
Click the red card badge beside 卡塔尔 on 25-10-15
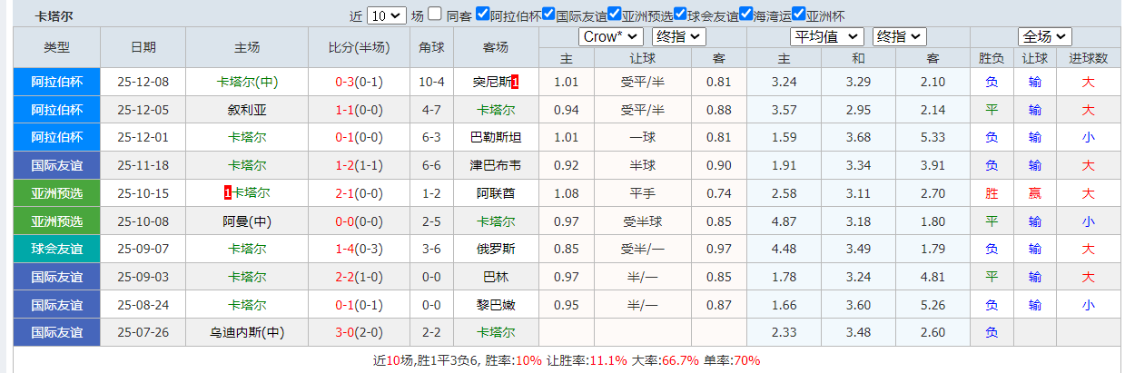(226, 193)
